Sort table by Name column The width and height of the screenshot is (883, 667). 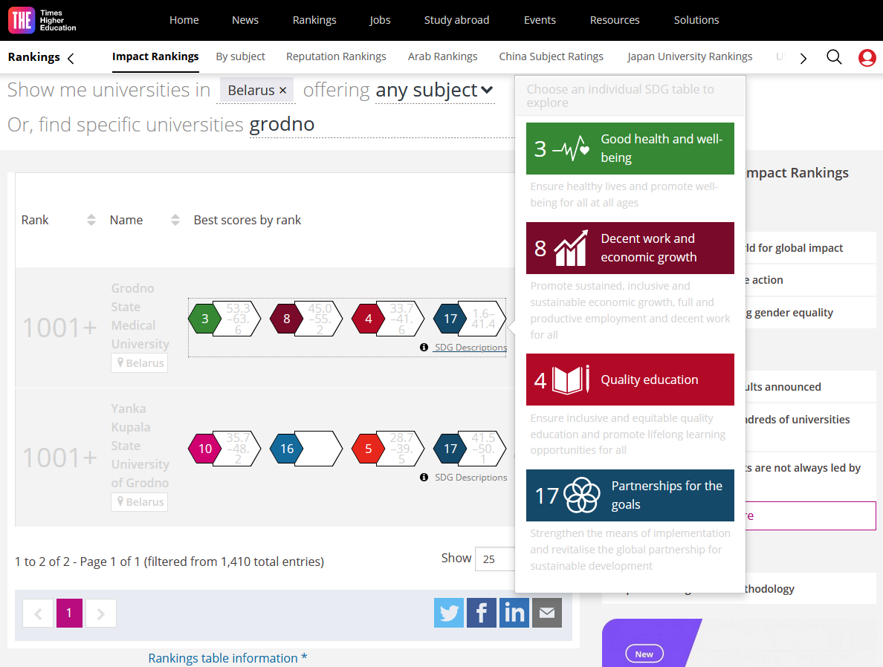click(175, 220)
